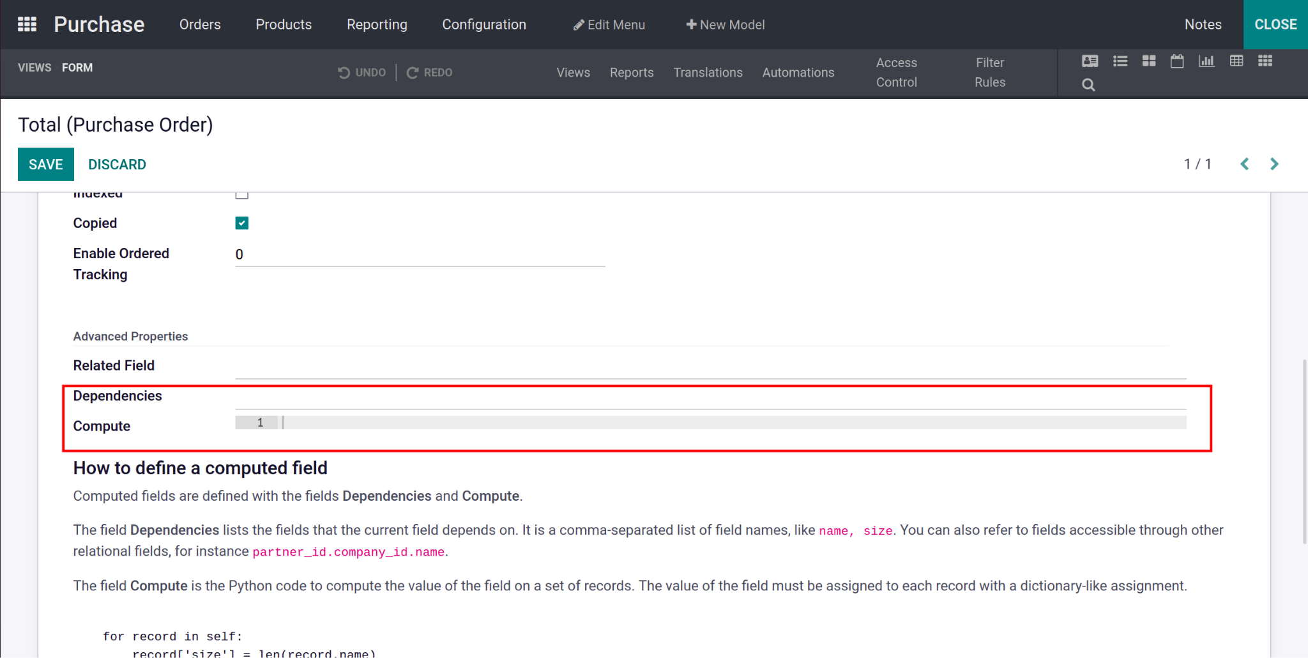Open the search view editor icon
This screenshot has height=658, width=1308.
point(1089,84)
